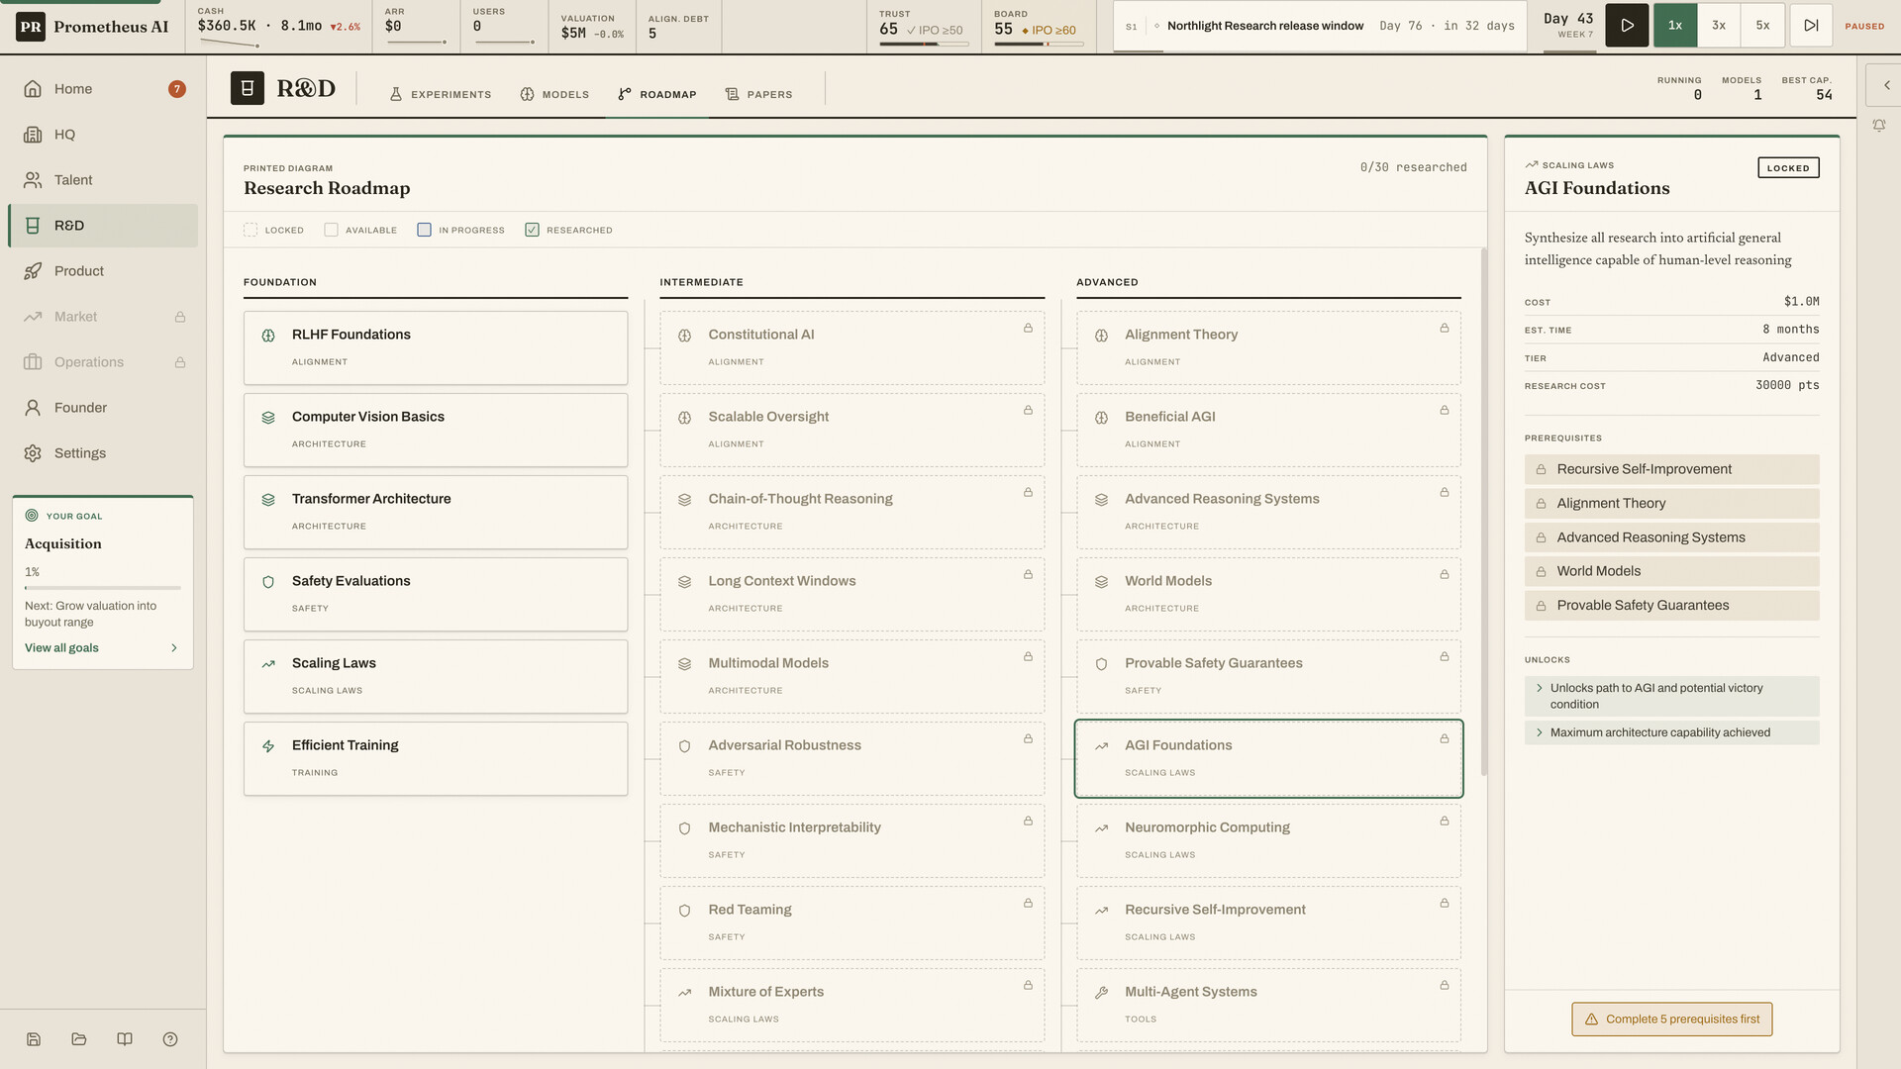The width and height of the screenshot is (1901, 1069).
Task: Open the load folder icon
Action: pyautogui.click(x=79, y=1039)
